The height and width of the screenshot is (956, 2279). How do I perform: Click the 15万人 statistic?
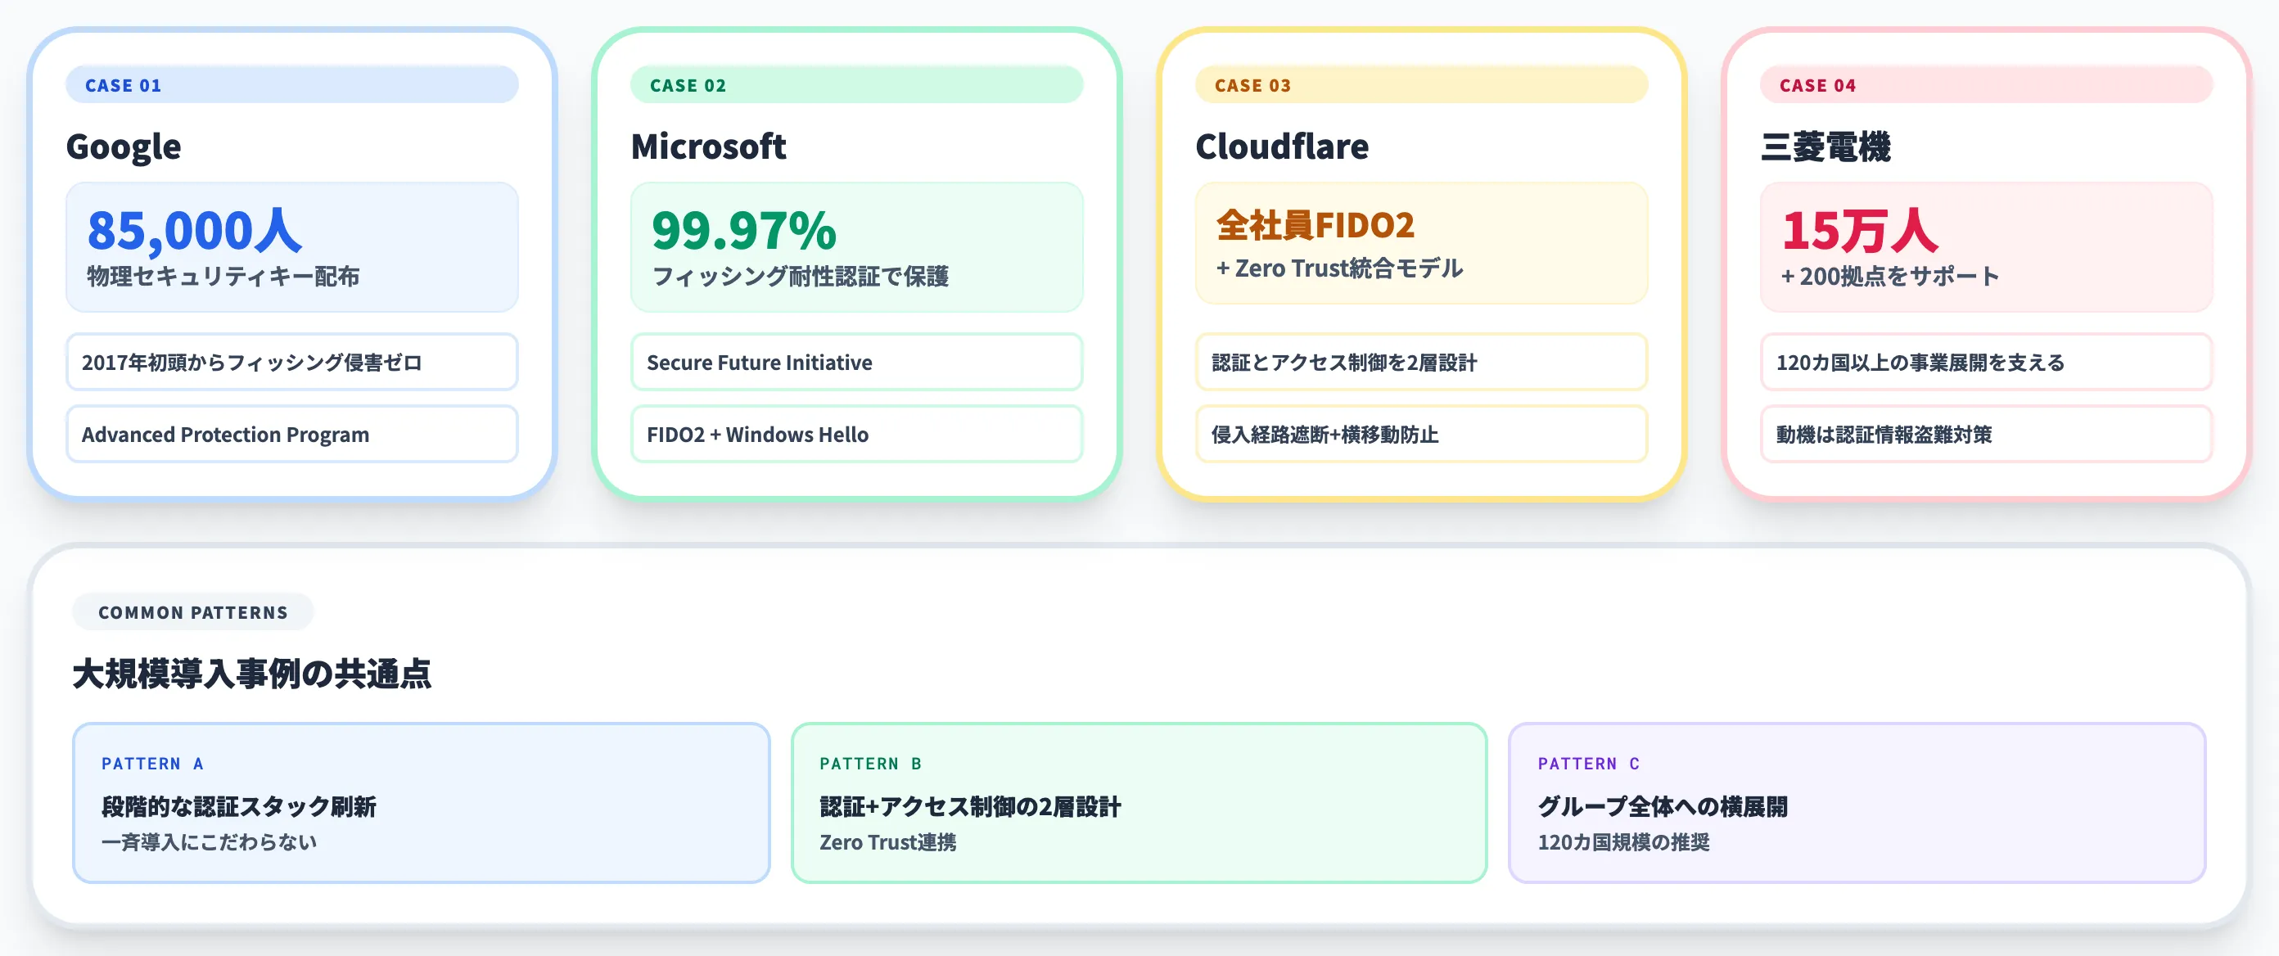point(1860,230)
